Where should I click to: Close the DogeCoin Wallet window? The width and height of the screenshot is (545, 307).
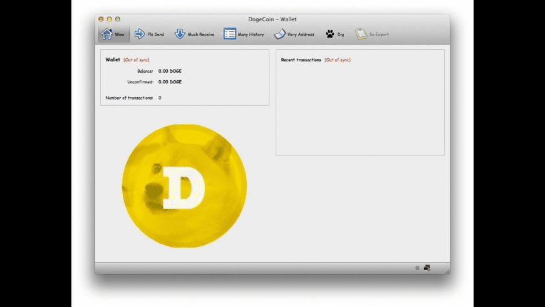(x=101, y=19)
